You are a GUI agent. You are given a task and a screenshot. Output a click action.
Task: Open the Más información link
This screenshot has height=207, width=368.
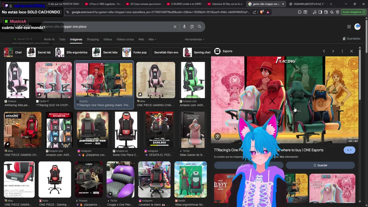pos(289,157)
